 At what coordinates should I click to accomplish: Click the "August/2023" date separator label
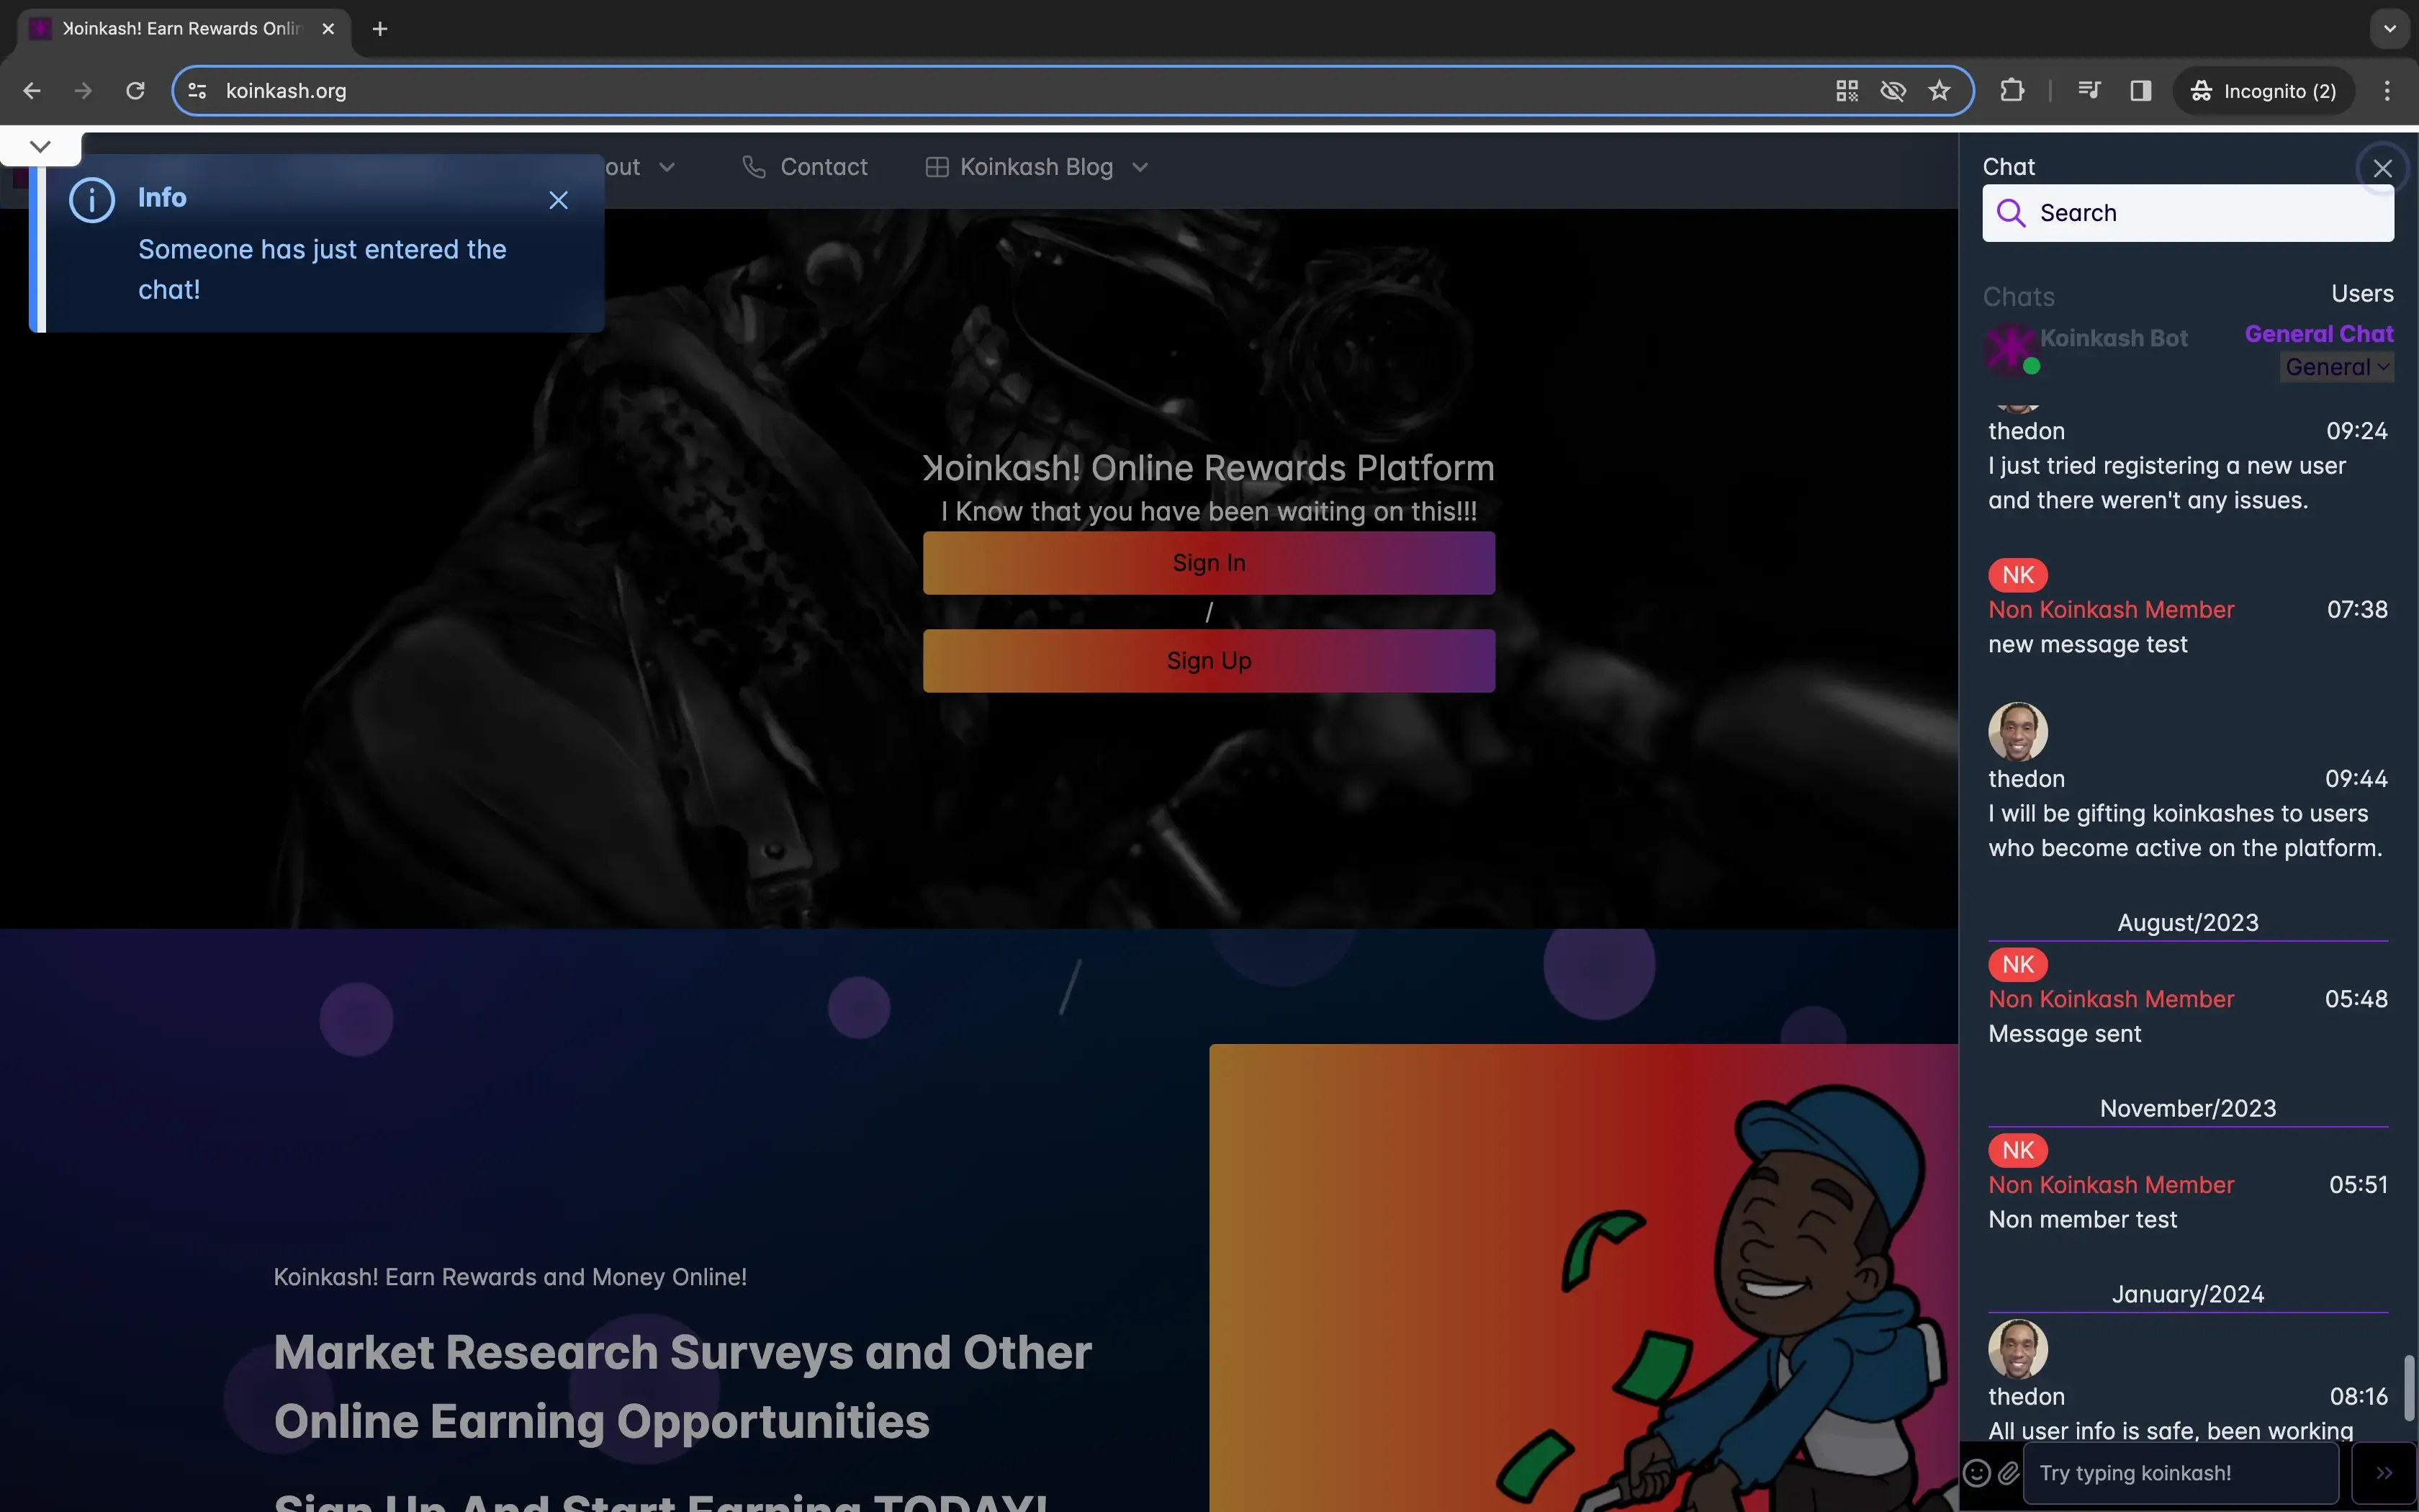pos(2188,923)
